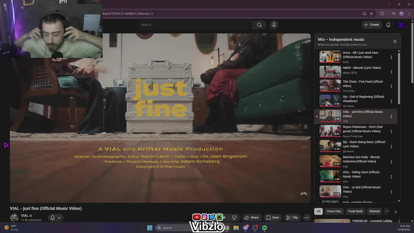Open Djo - End of Beginning thumbnail
Viewport: 414px width, 233px height.
coord(330,101)
